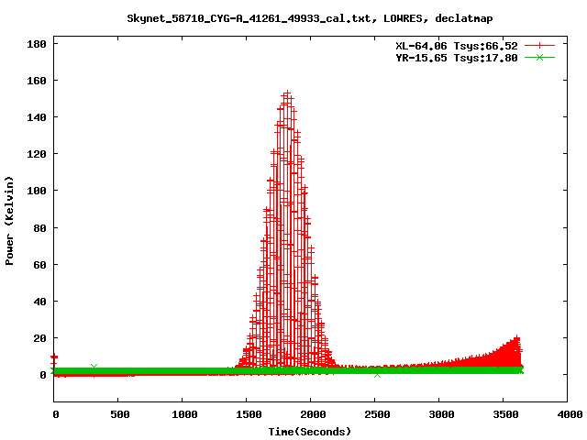Click the 80 y-axis tick label
This screenshot has width=587, height=440.
pos(40,228)
